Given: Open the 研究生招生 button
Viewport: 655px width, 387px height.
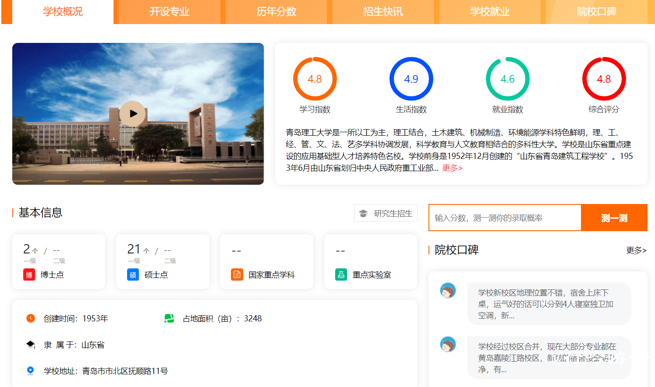Looking at the screenshot, I should tap(386, 213).
